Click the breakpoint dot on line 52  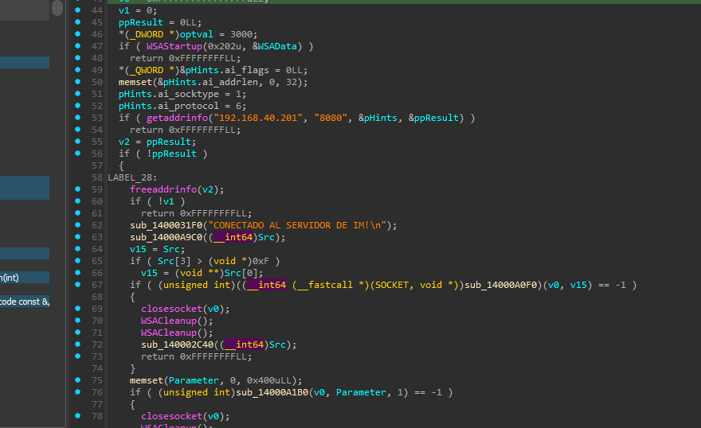point(78,105)
